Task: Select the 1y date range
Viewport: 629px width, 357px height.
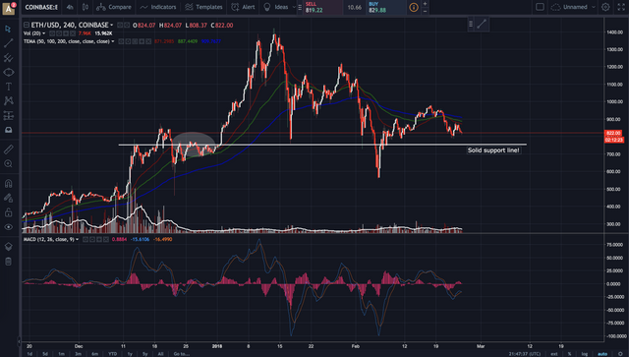Action: (x=130, y=354)
